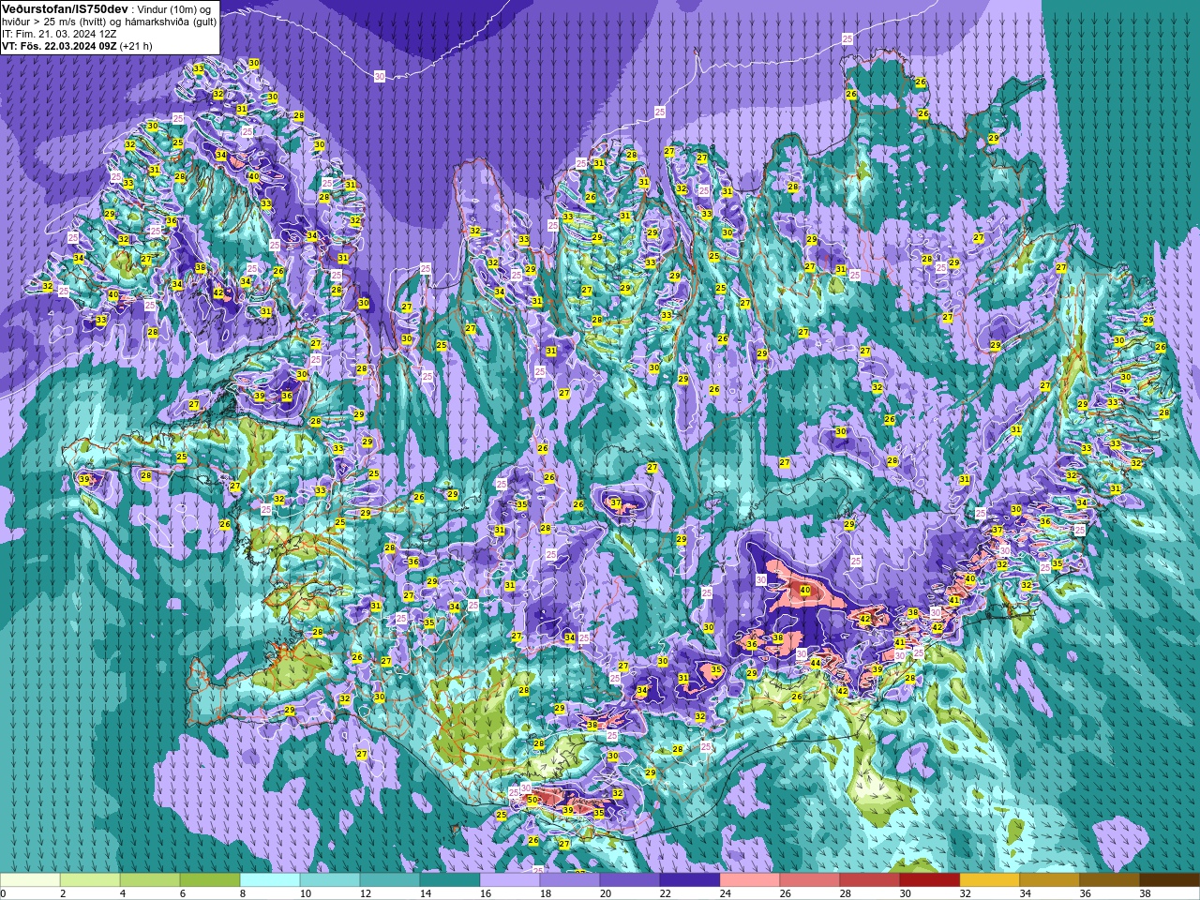The width and height of the screenshot is (1200, 900).
Task: Click the '18' tick label on legend scale
Action: tap(546, 893)
